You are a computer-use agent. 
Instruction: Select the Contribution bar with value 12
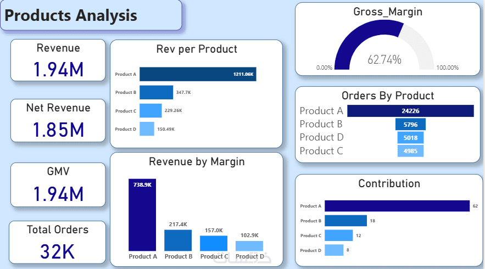339,236
